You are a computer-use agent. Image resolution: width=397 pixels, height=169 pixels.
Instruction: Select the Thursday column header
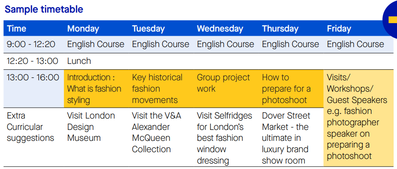[280, 29]
